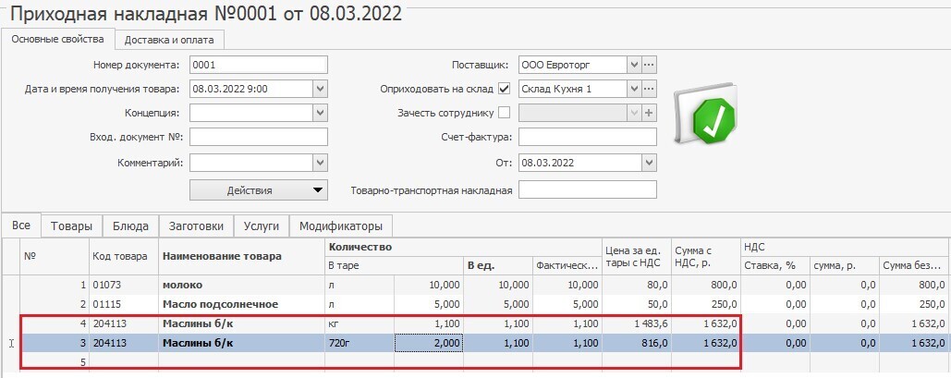Expand the Концепция dropdown
The height and width of the screenshot is (378, 951).
pos(321,113)
